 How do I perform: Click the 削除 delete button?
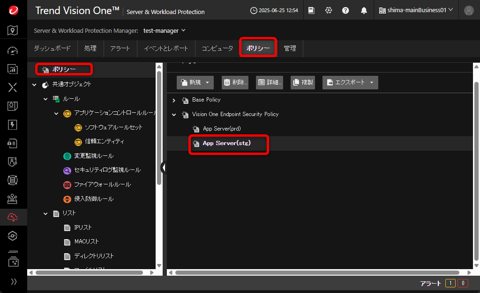pos(235,82)
